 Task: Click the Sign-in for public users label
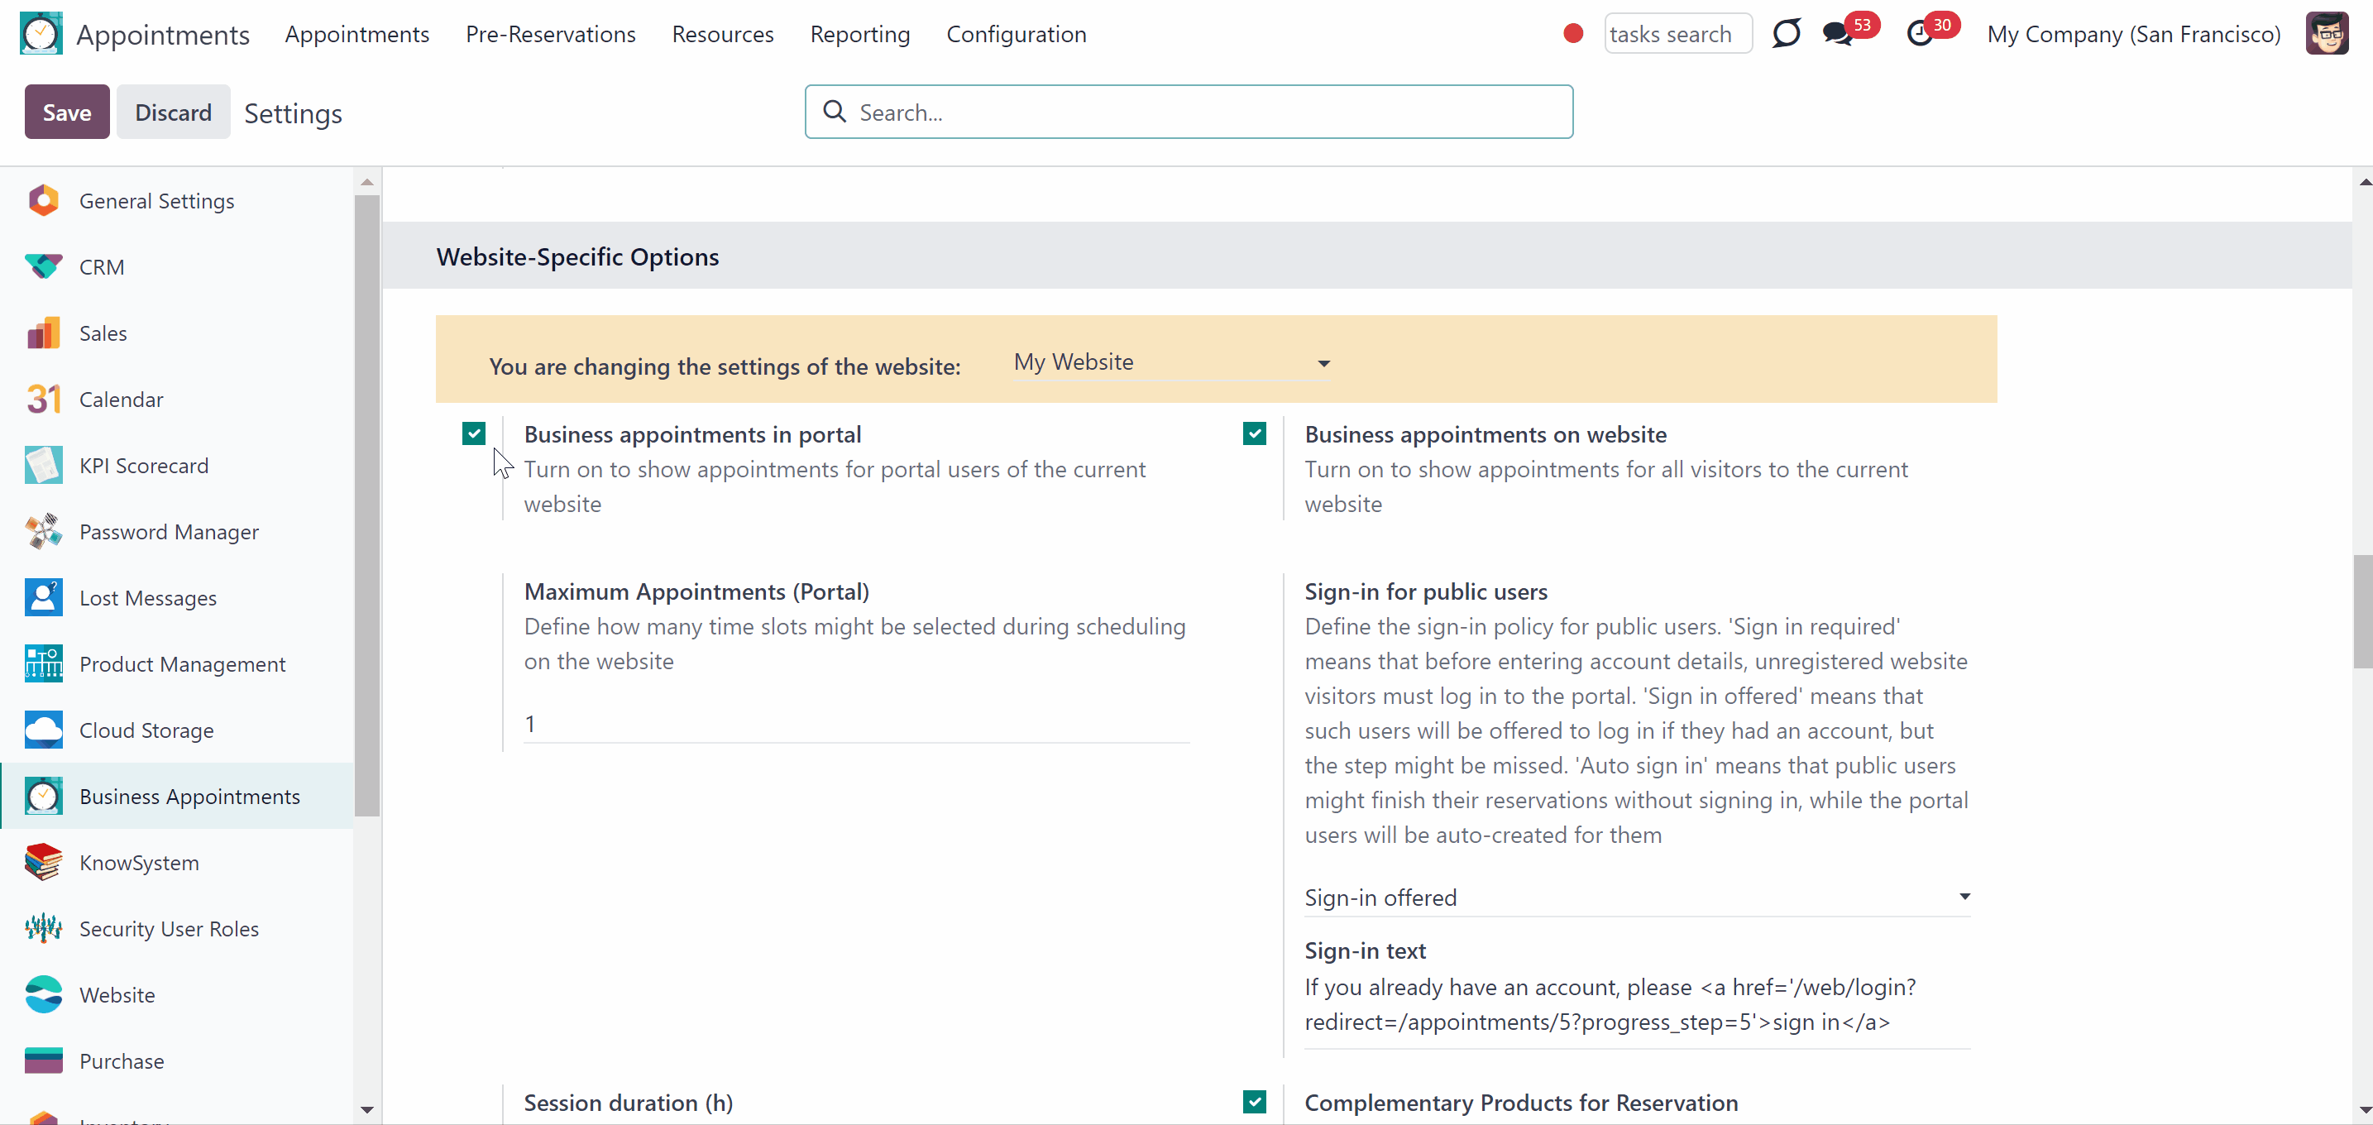point(1426,591)
